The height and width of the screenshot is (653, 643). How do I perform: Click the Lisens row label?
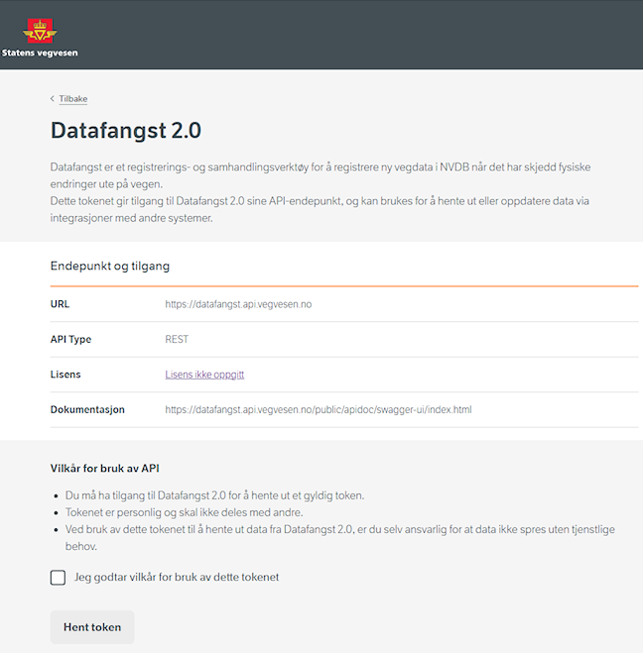[x=65, y=375]
